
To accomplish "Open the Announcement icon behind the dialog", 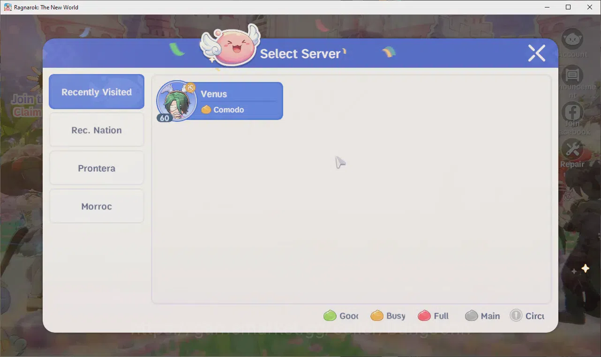I will 572,75.
